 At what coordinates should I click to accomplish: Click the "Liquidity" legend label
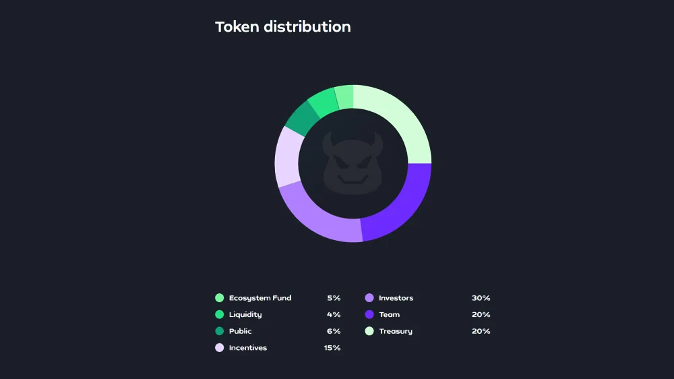pos(245,315)
